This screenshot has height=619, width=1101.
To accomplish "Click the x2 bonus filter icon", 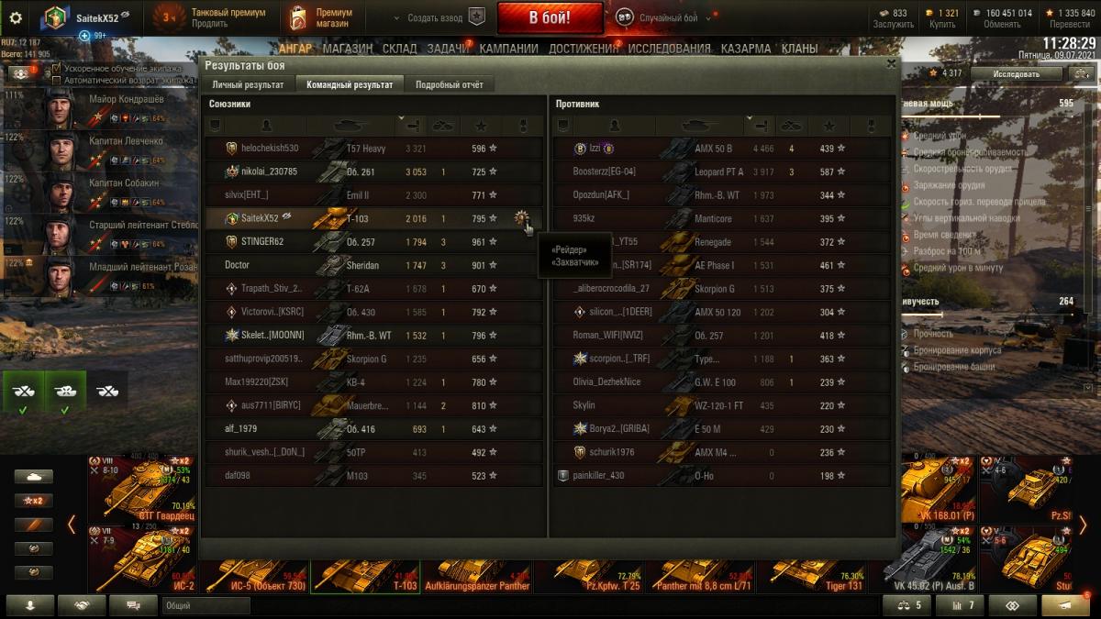I will (33, 501).
